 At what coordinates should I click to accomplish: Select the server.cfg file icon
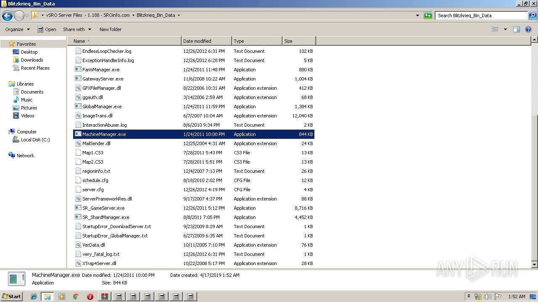78,190
